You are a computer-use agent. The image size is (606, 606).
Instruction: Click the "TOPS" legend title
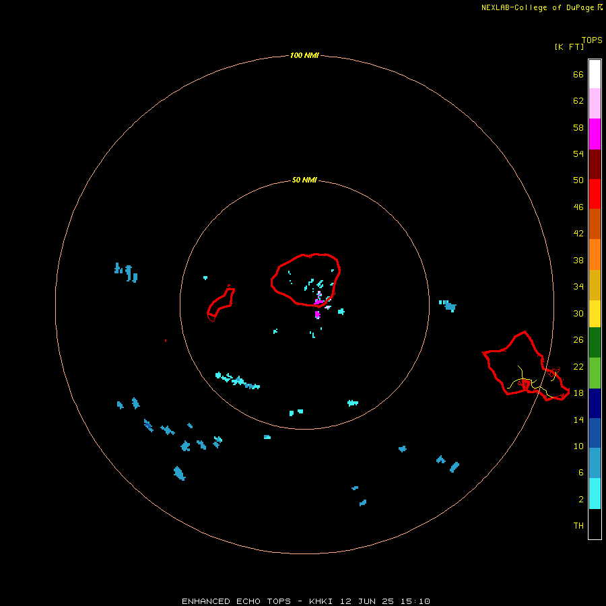pyautogui.click(x=592, y=40)
